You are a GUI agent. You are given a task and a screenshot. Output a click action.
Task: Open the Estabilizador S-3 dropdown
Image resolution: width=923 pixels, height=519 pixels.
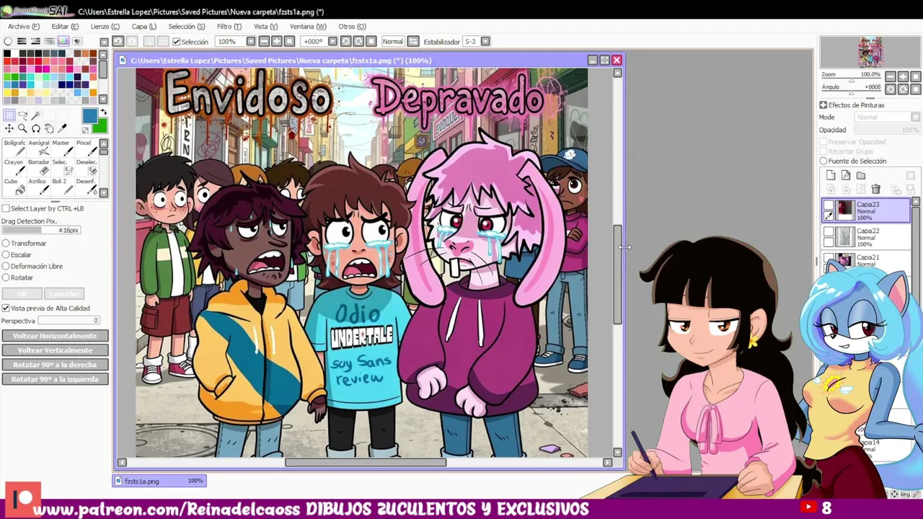point(485,41)
